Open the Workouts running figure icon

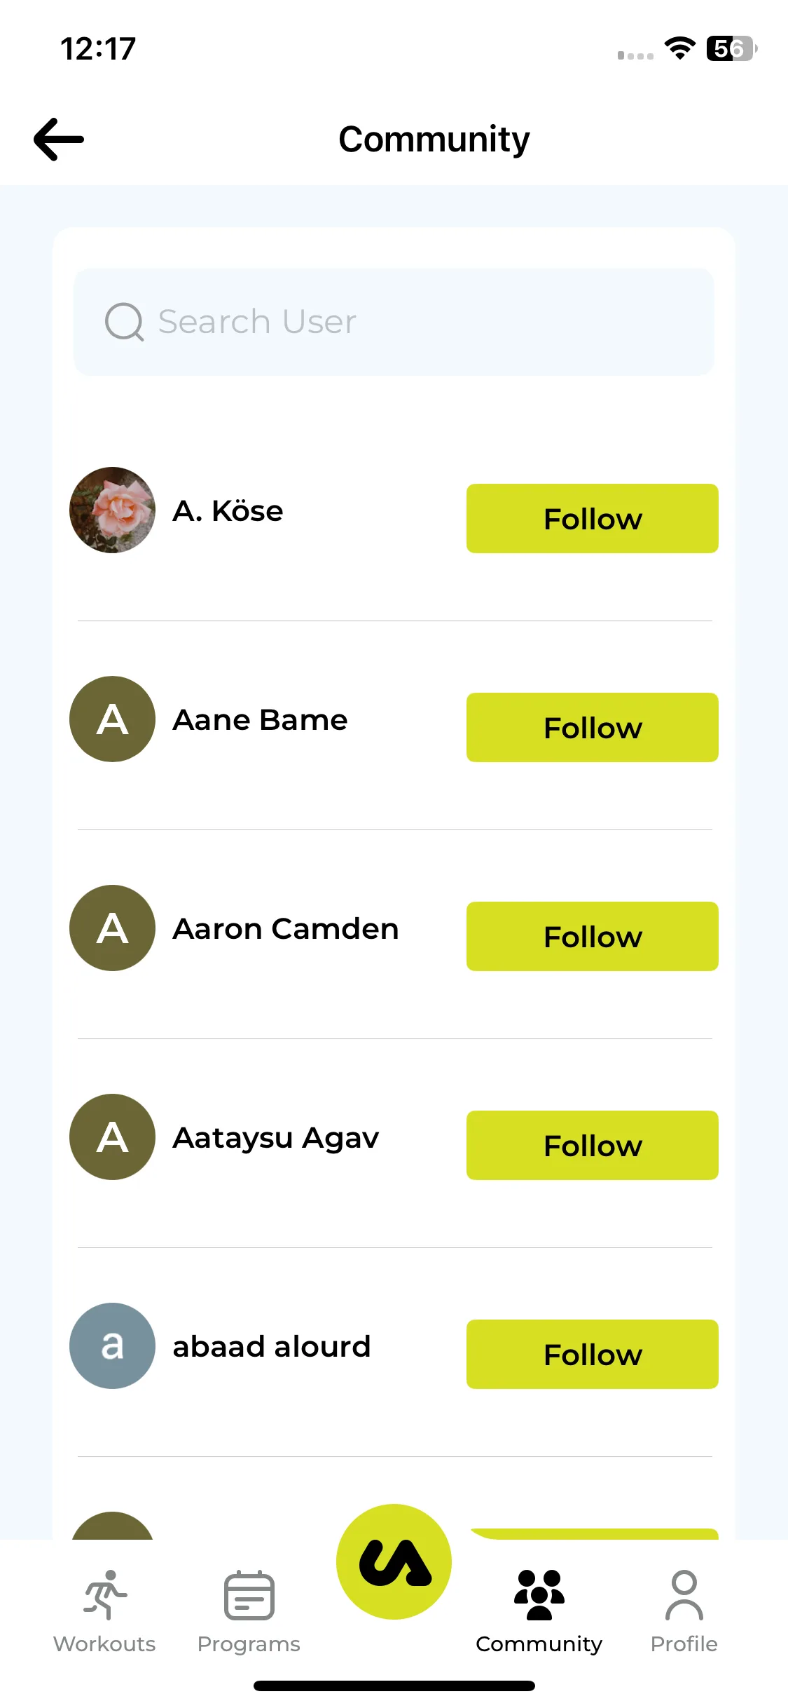(105, 1594)
